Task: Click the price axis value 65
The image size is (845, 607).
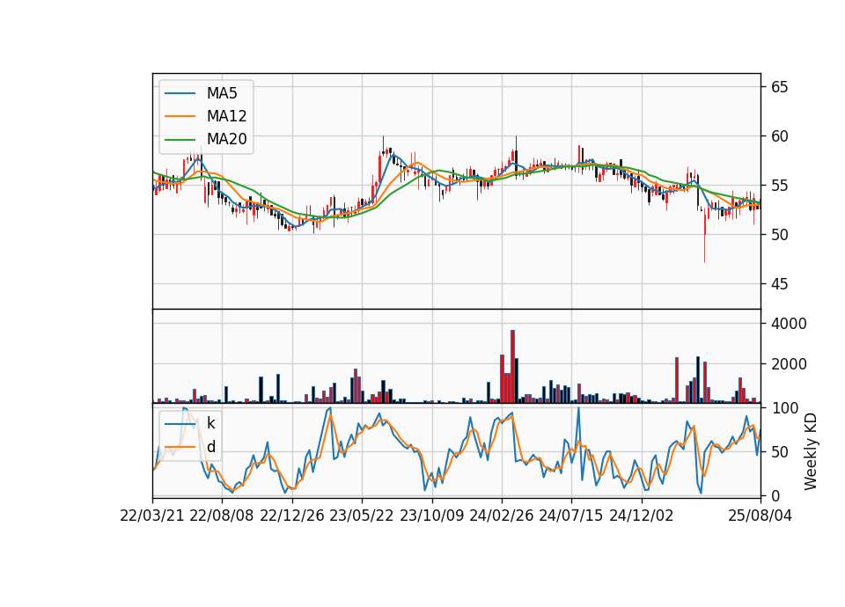Action: 779,87
